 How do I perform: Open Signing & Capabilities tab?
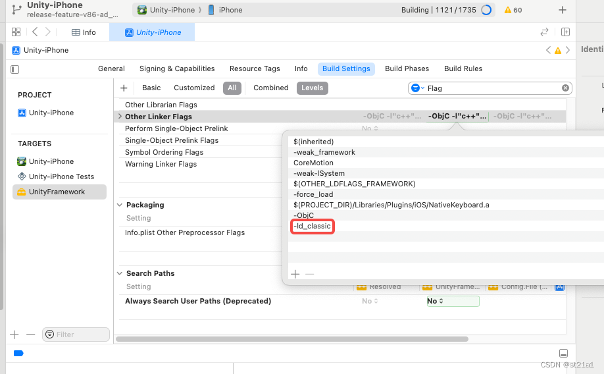(177, 68)
